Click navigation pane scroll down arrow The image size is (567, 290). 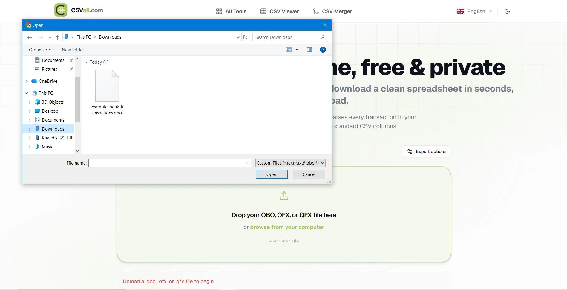click(77, 151)
